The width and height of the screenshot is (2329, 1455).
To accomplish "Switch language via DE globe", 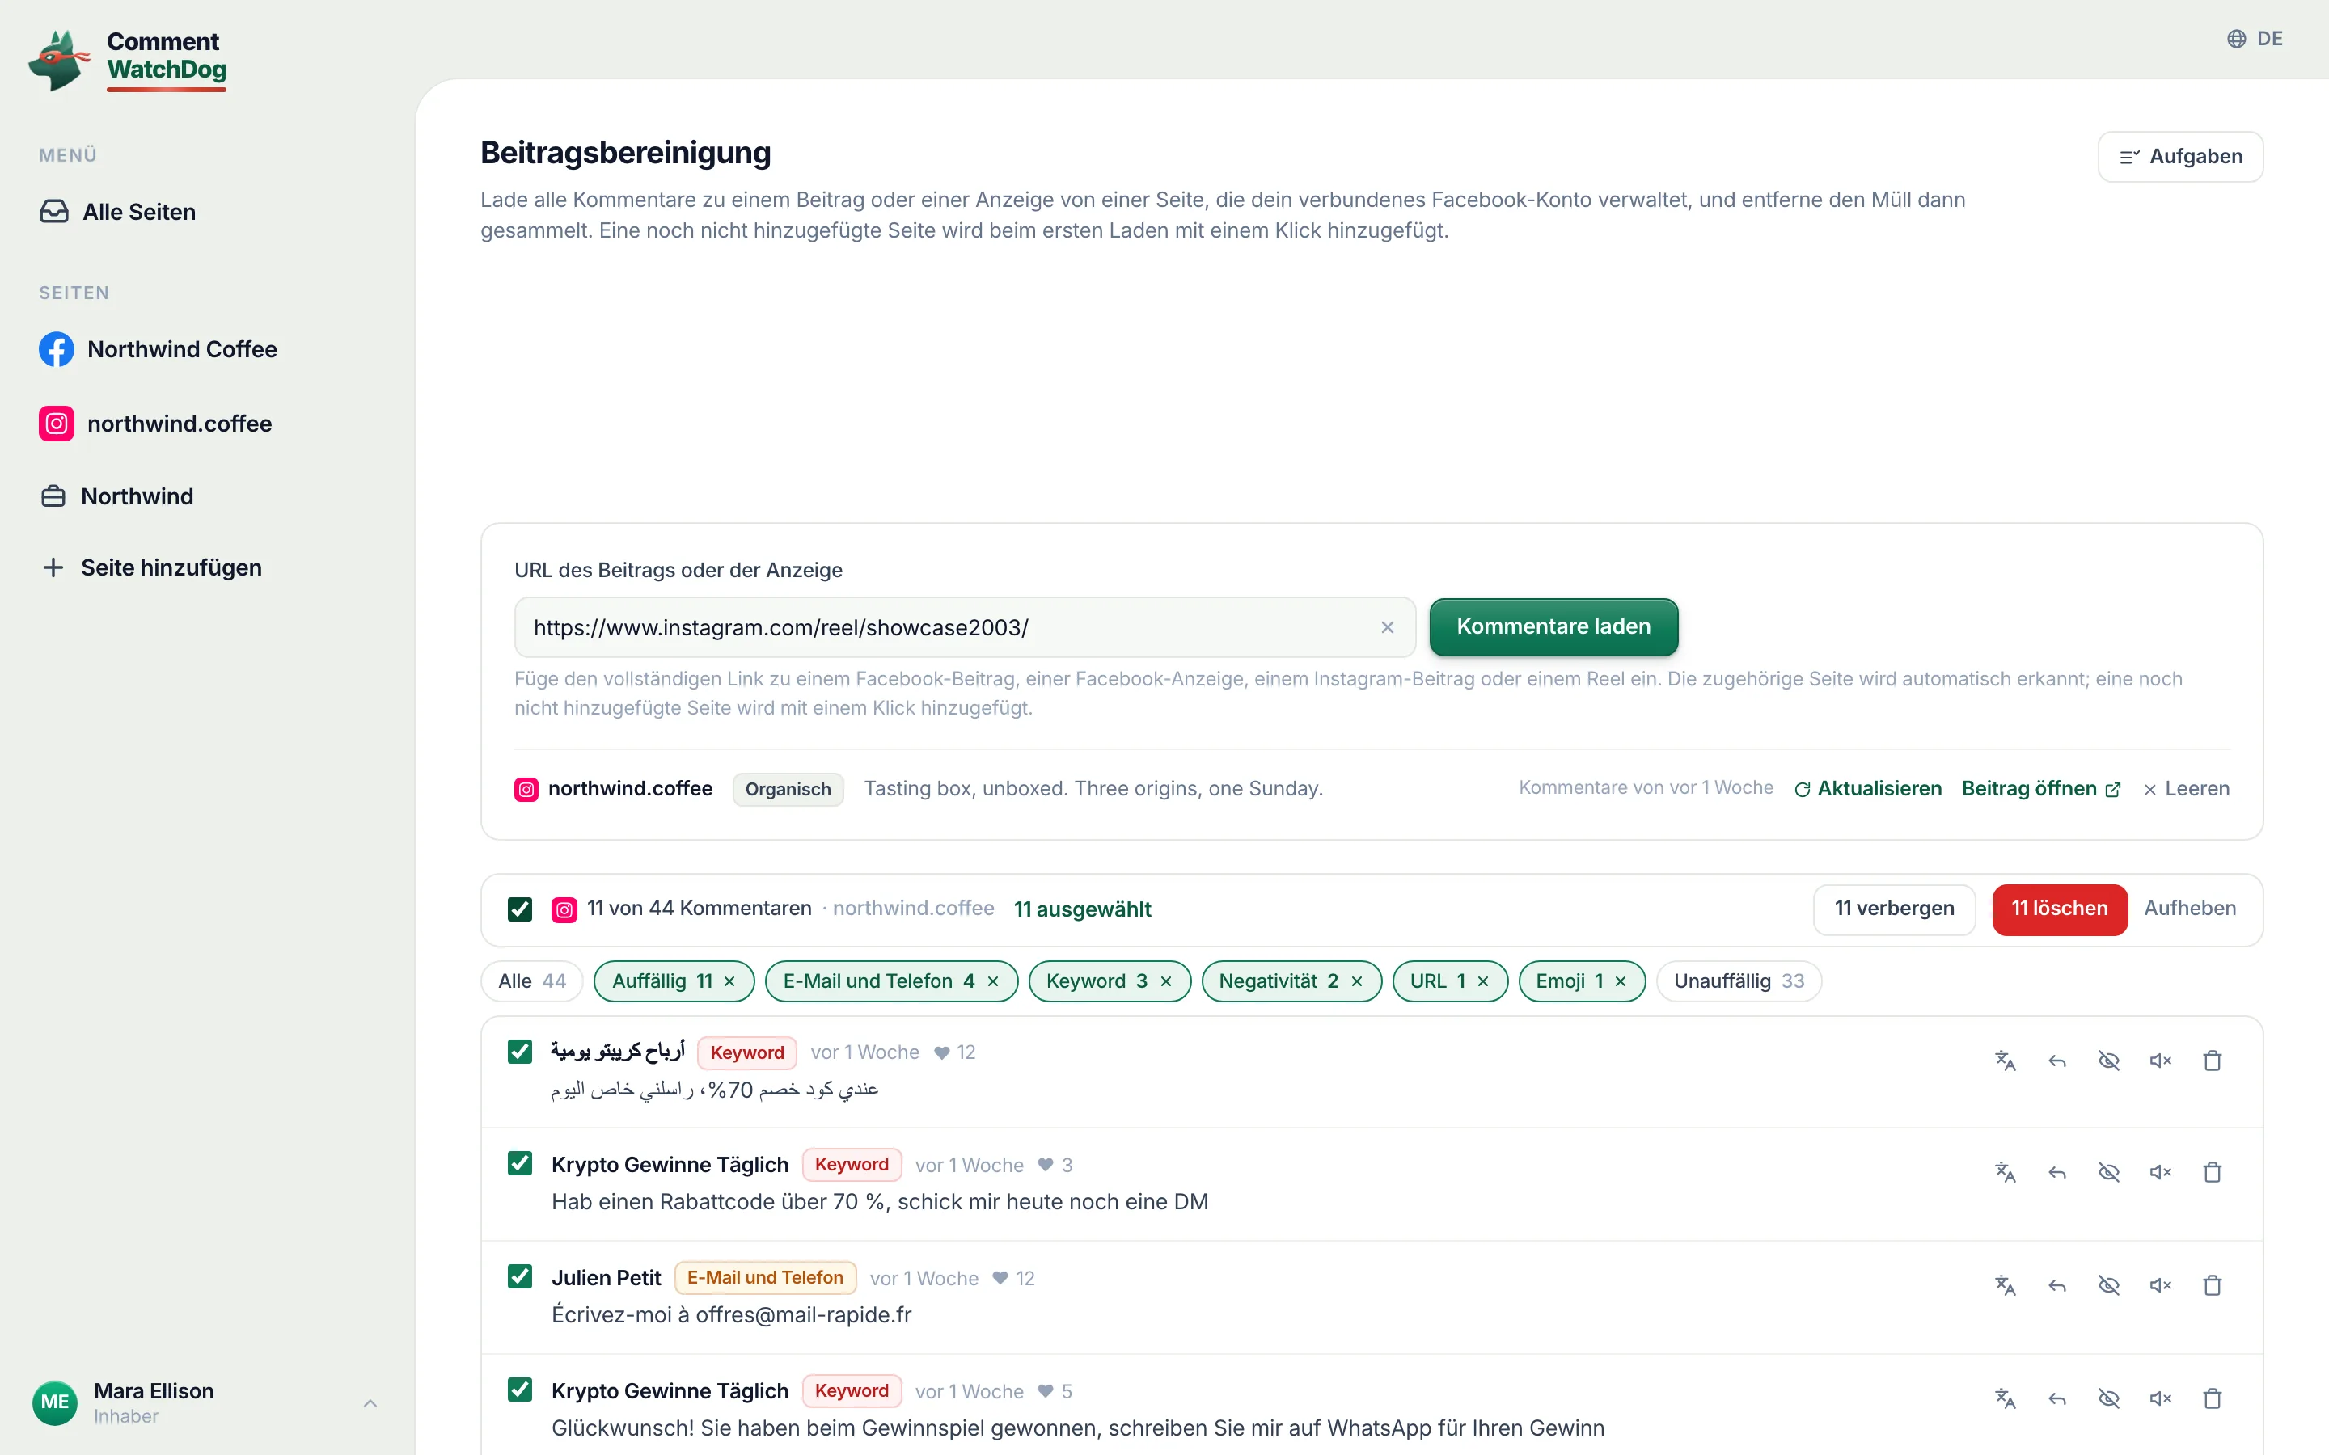I will [2255, 39].
